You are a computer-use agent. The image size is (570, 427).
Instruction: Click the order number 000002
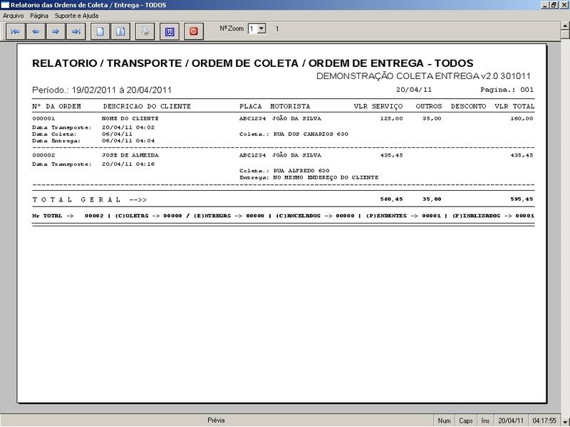43,155
